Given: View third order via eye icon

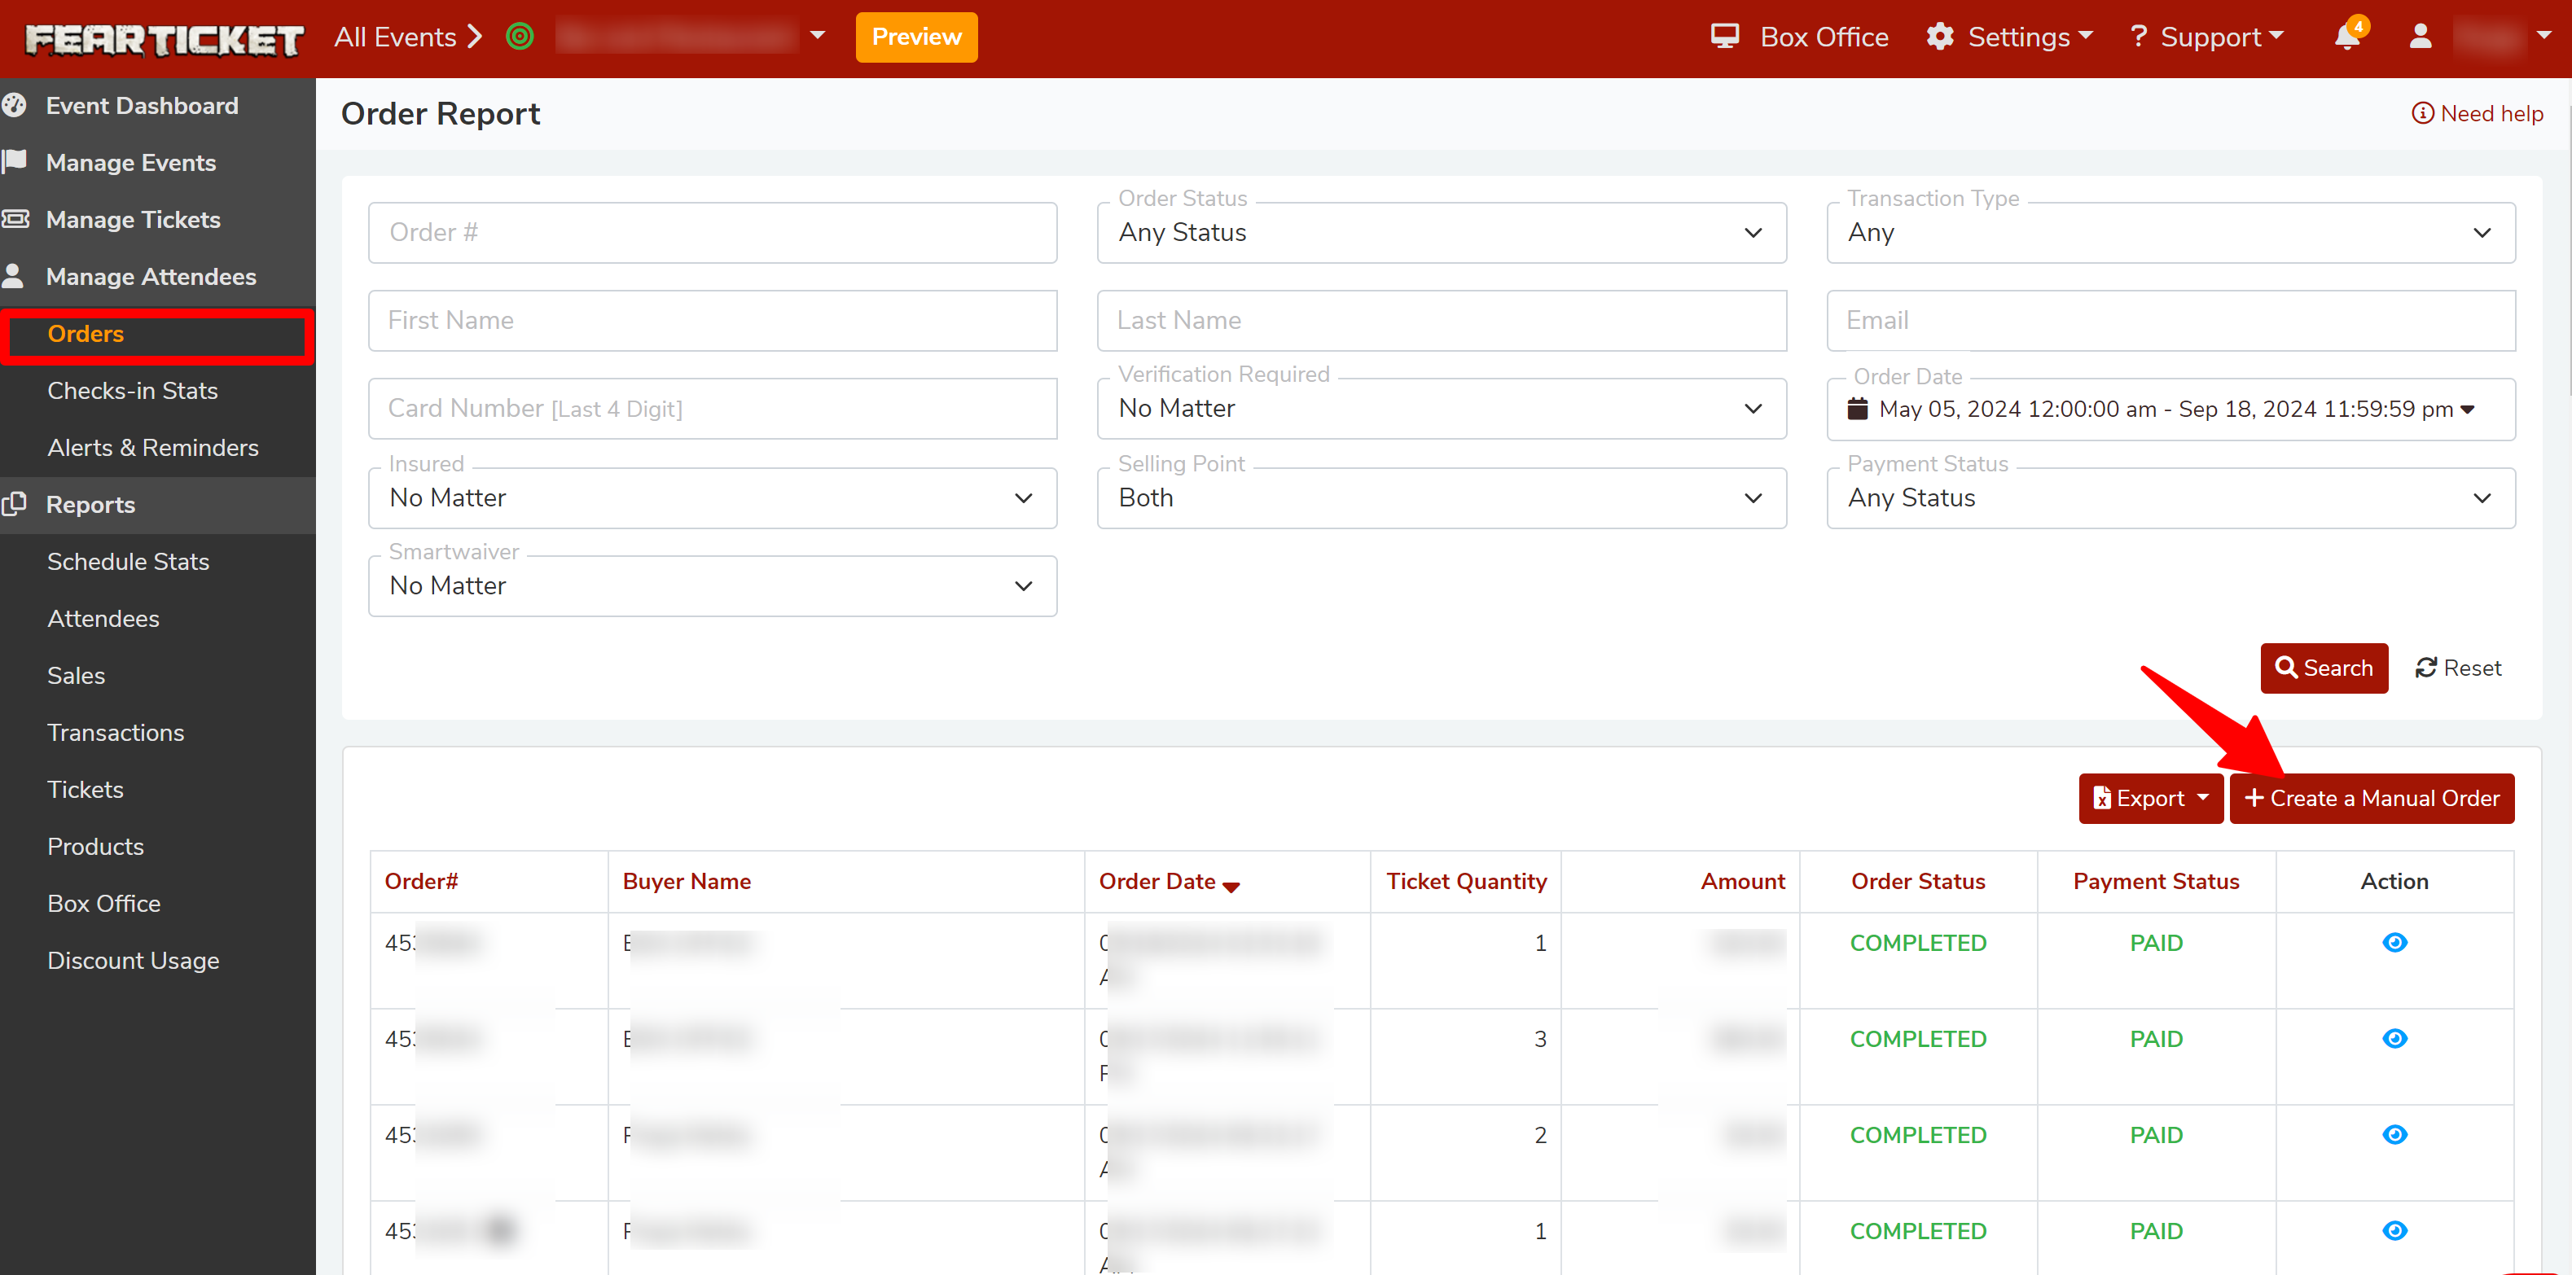Looking at the screenshot, I should click(x=2394, y=1134).
